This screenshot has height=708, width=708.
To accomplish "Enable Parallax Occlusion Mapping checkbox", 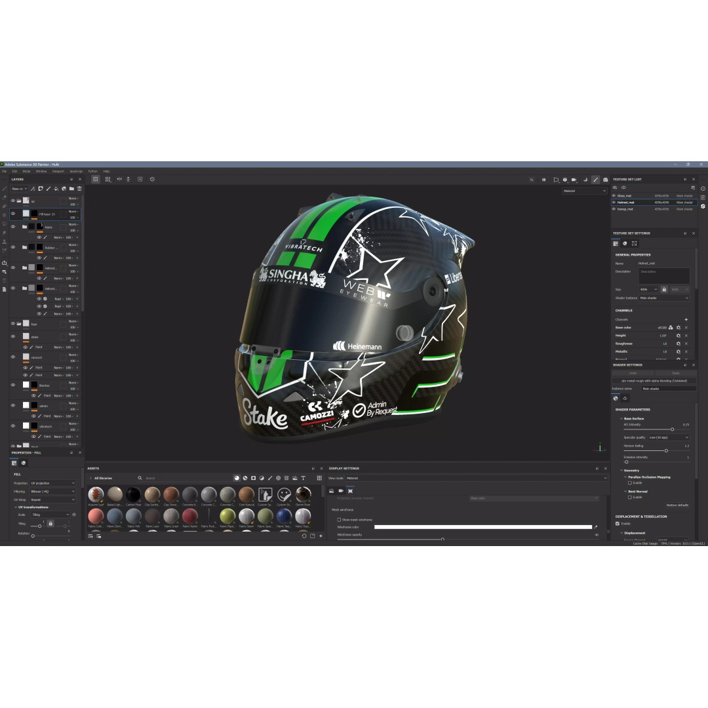I will [630, 483].
